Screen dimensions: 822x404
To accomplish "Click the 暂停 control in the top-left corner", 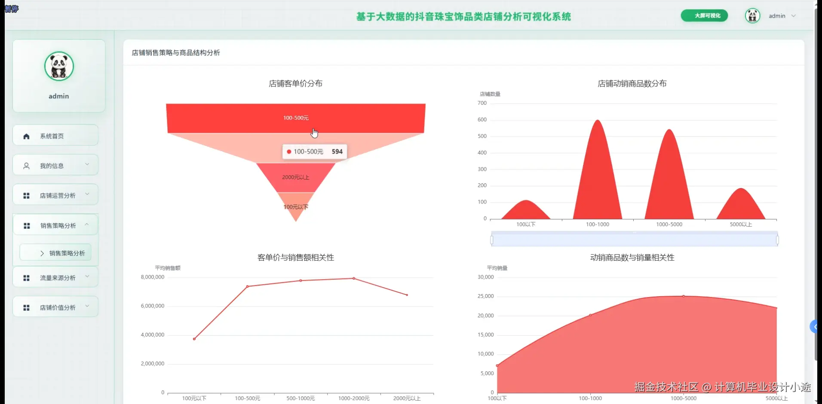I will tap(12, 9).
